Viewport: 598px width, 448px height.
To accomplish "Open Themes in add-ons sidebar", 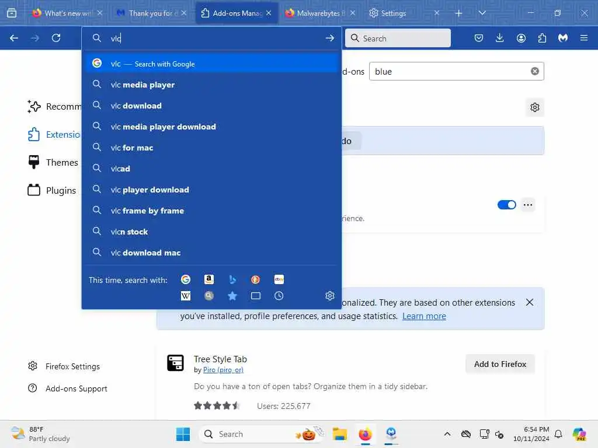I will click(x=53, y=162).
